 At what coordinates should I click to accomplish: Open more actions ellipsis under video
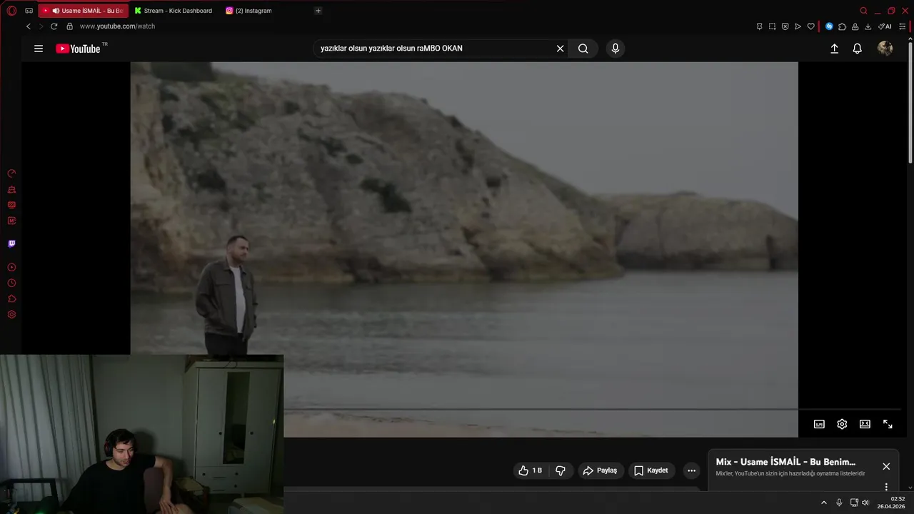click(x=691, y=470)
